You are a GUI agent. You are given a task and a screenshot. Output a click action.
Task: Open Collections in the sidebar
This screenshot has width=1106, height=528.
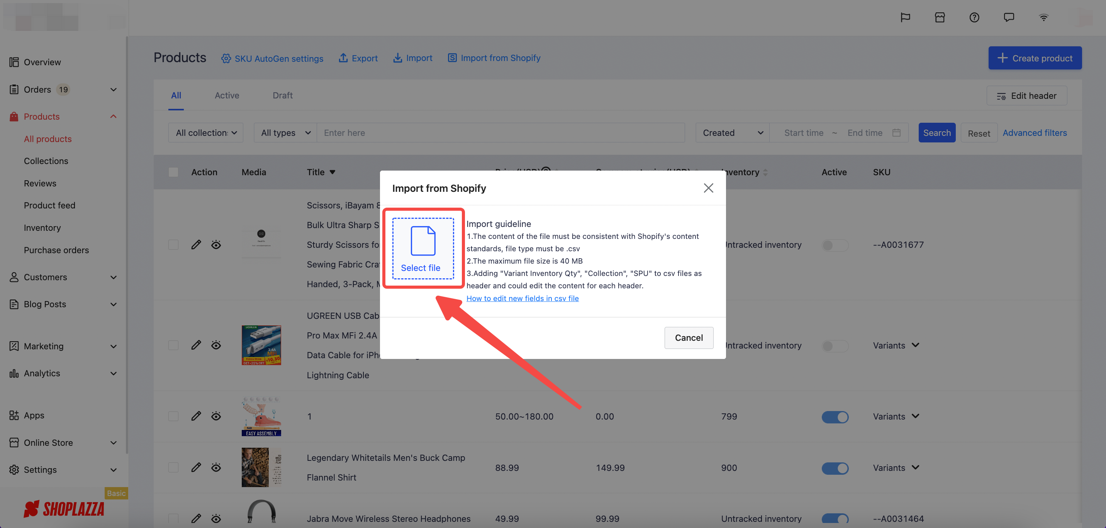tap(46, 161)
